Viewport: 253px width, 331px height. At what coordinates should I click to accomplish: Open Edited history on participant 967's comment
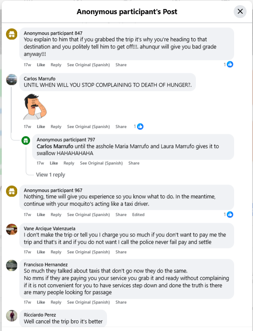pyautogui.click(x=138, y=215)
